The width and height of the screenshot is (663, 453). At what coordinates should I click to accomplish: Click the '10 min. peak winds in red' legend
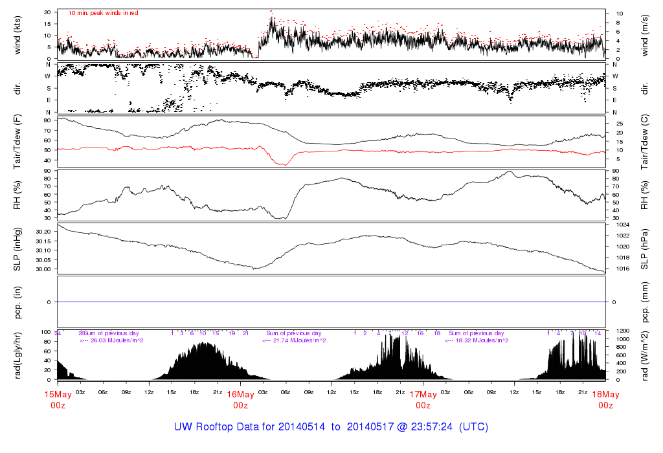(x=103, y=13)
